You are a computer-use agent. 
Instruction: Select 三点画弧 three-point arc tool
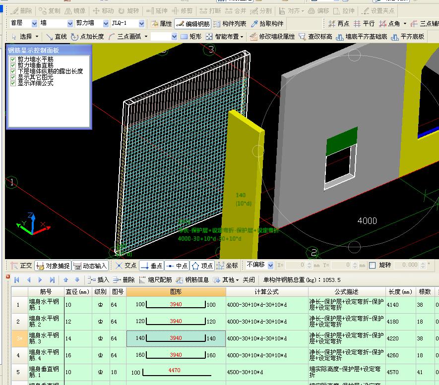pyautogui.click(x=125, y=37)
